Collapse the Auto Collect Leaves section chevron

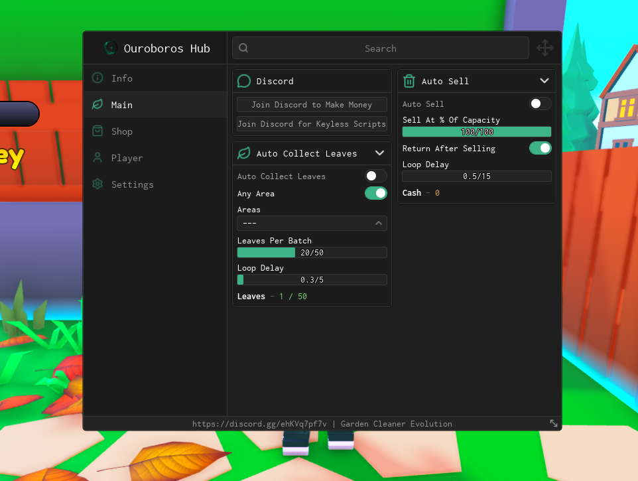[379, 153]
